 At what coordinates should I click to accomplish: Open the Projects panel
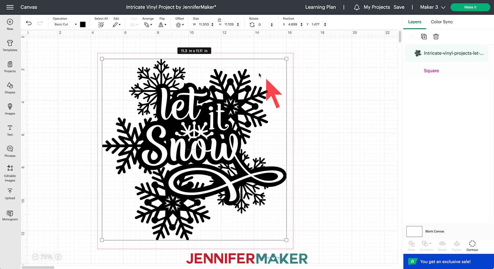click(x=10, y=67)
